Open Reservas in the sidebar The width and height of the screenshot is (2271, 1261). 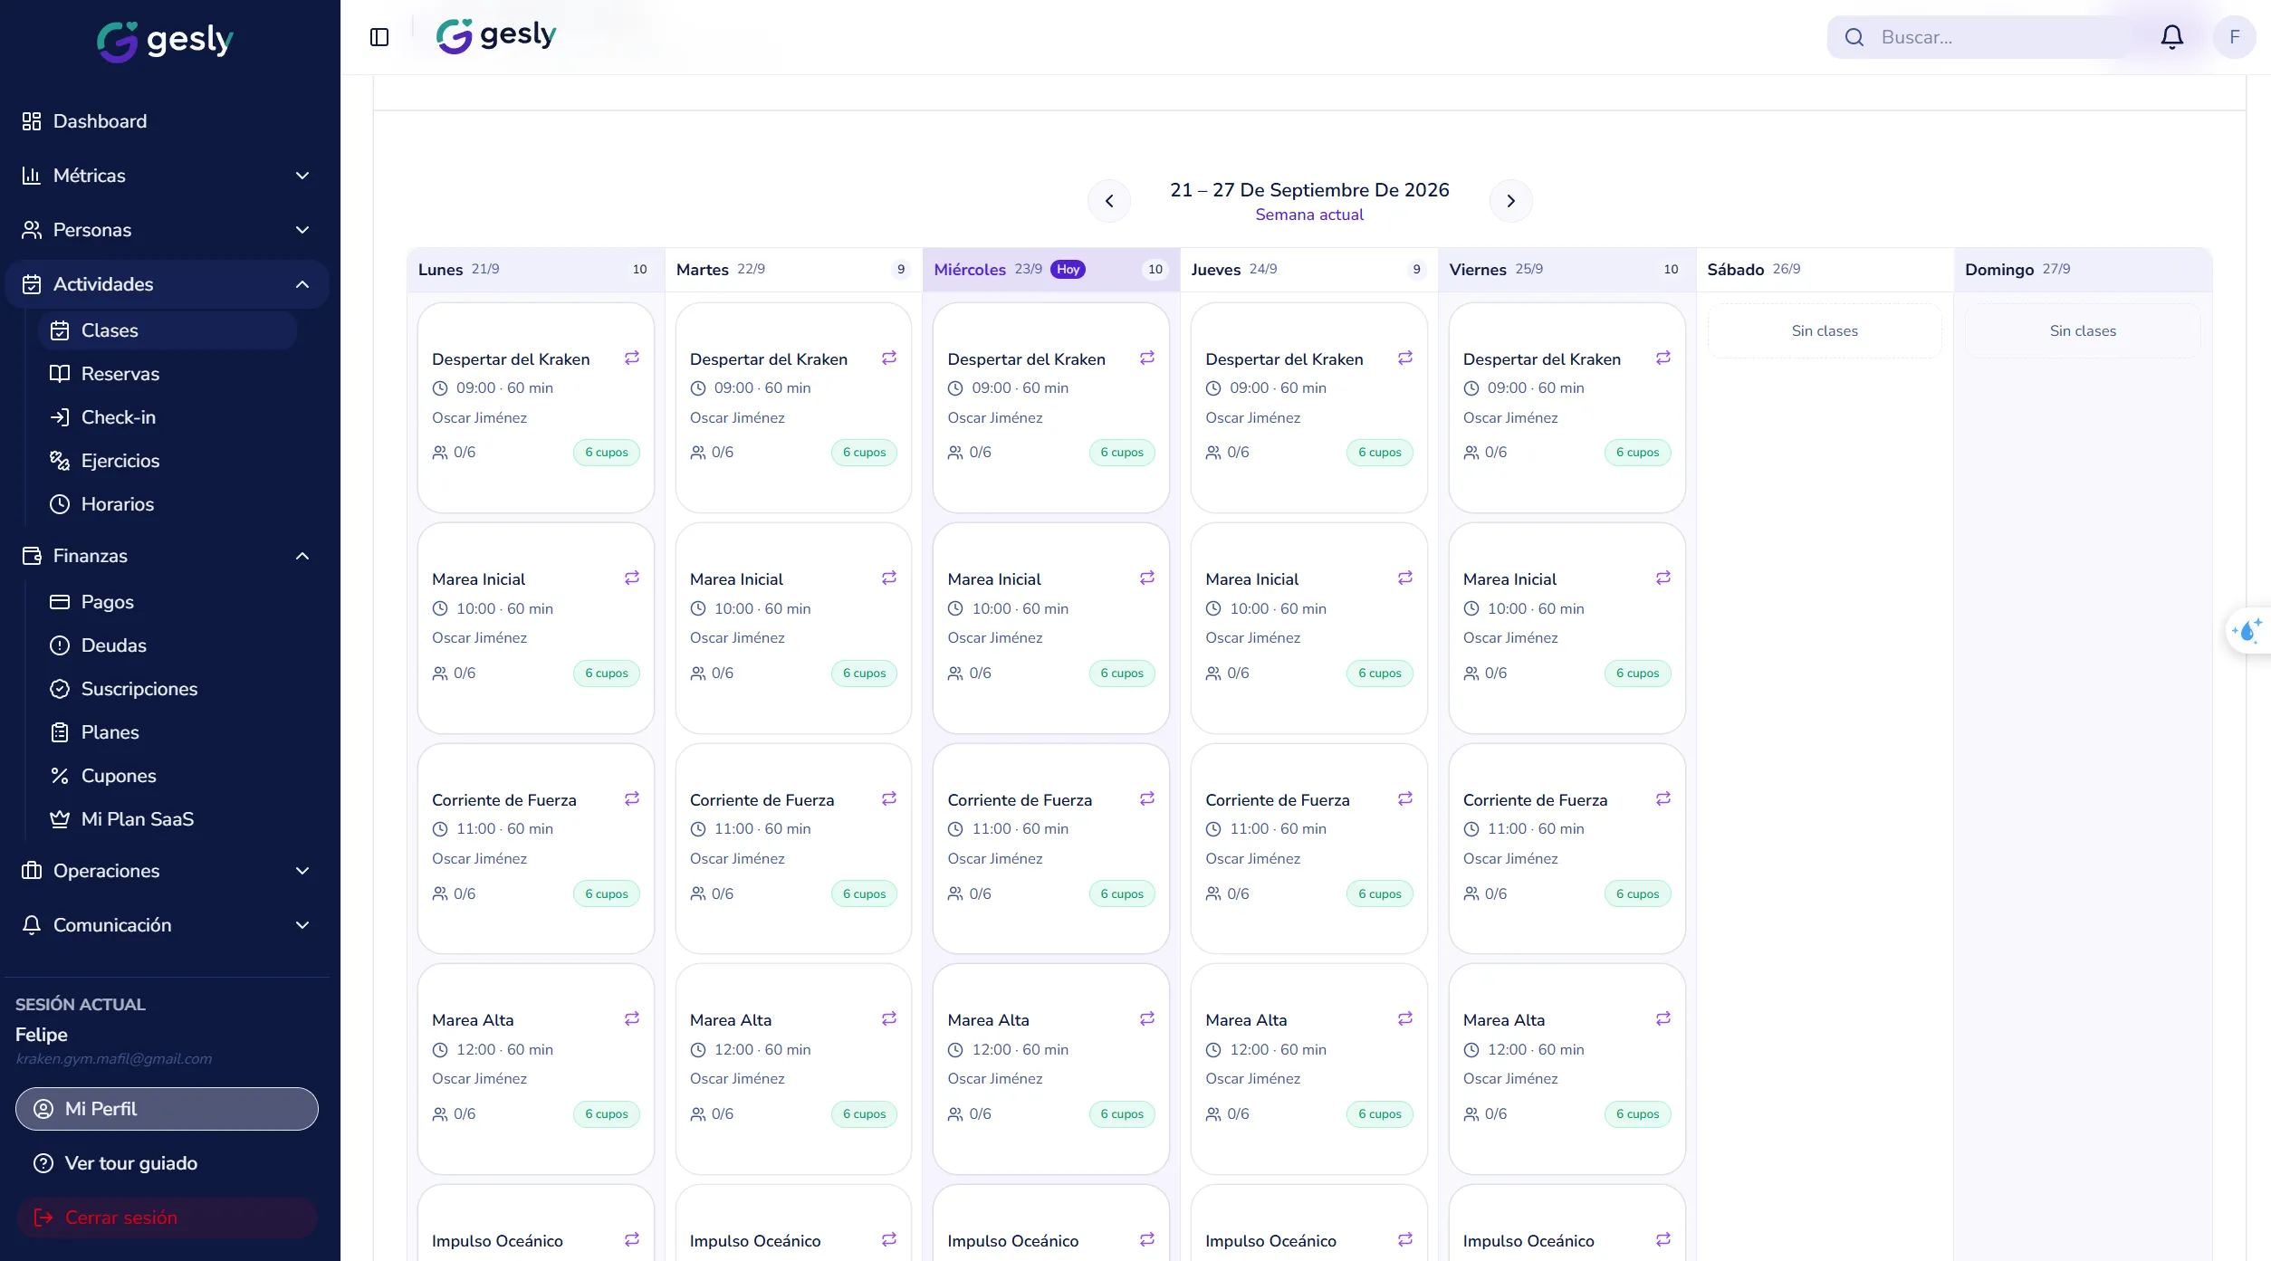(168, 374)
